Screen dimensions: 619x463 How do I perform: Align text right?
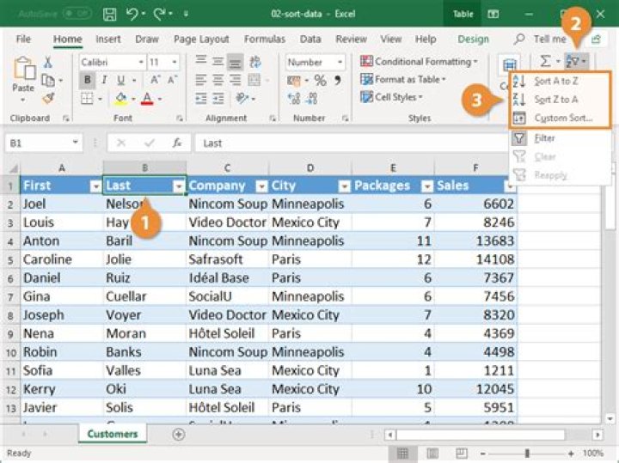[236, 81]
